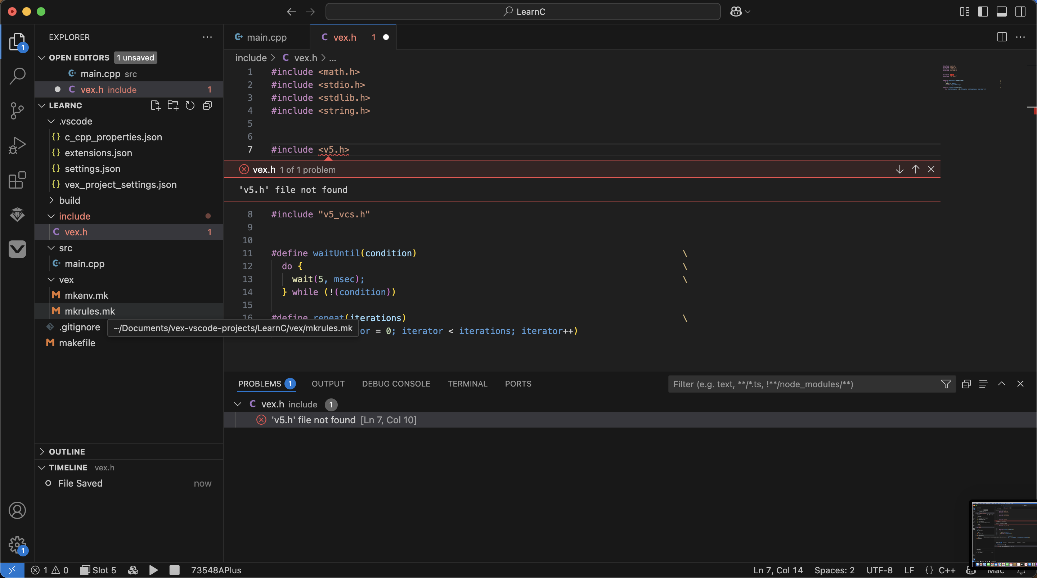Click the problems filter text field
The height and width of the screenshot is (578, 1037).
803,384
